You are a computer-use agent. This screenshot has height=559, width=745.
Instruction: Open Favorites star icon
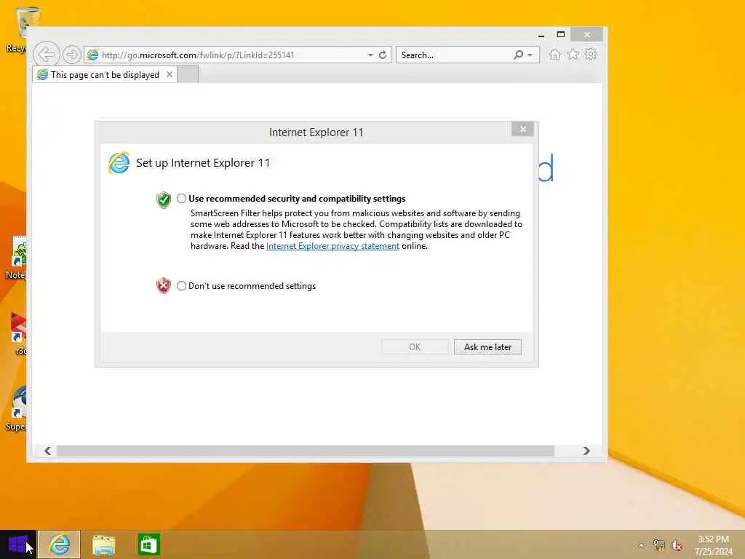(x=573, y=54)
